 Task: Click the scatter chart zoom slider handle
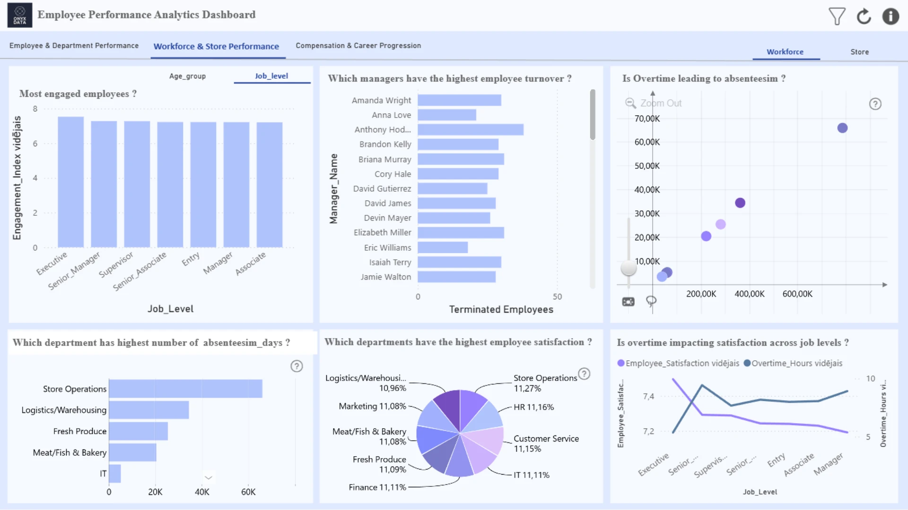629,268
